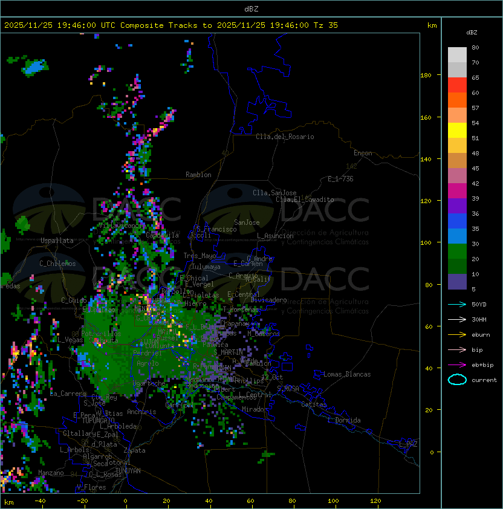
Task: Click the 'La_Carrera' map label
Action: (x=68, y=394)
